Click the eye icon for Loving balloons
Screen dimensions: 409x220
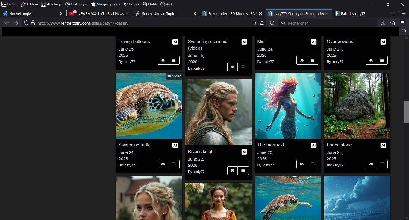tap(163, 60)
